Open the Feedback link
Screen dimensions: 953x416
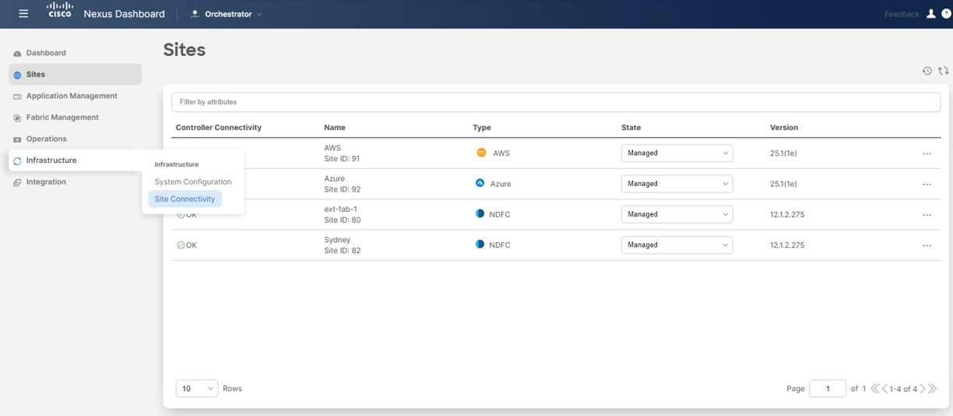tap(902, 14)
